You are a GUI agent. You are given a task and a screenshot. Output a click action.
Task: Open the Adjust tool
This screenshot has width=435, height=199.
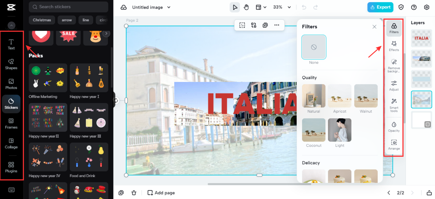coord(394,86)
